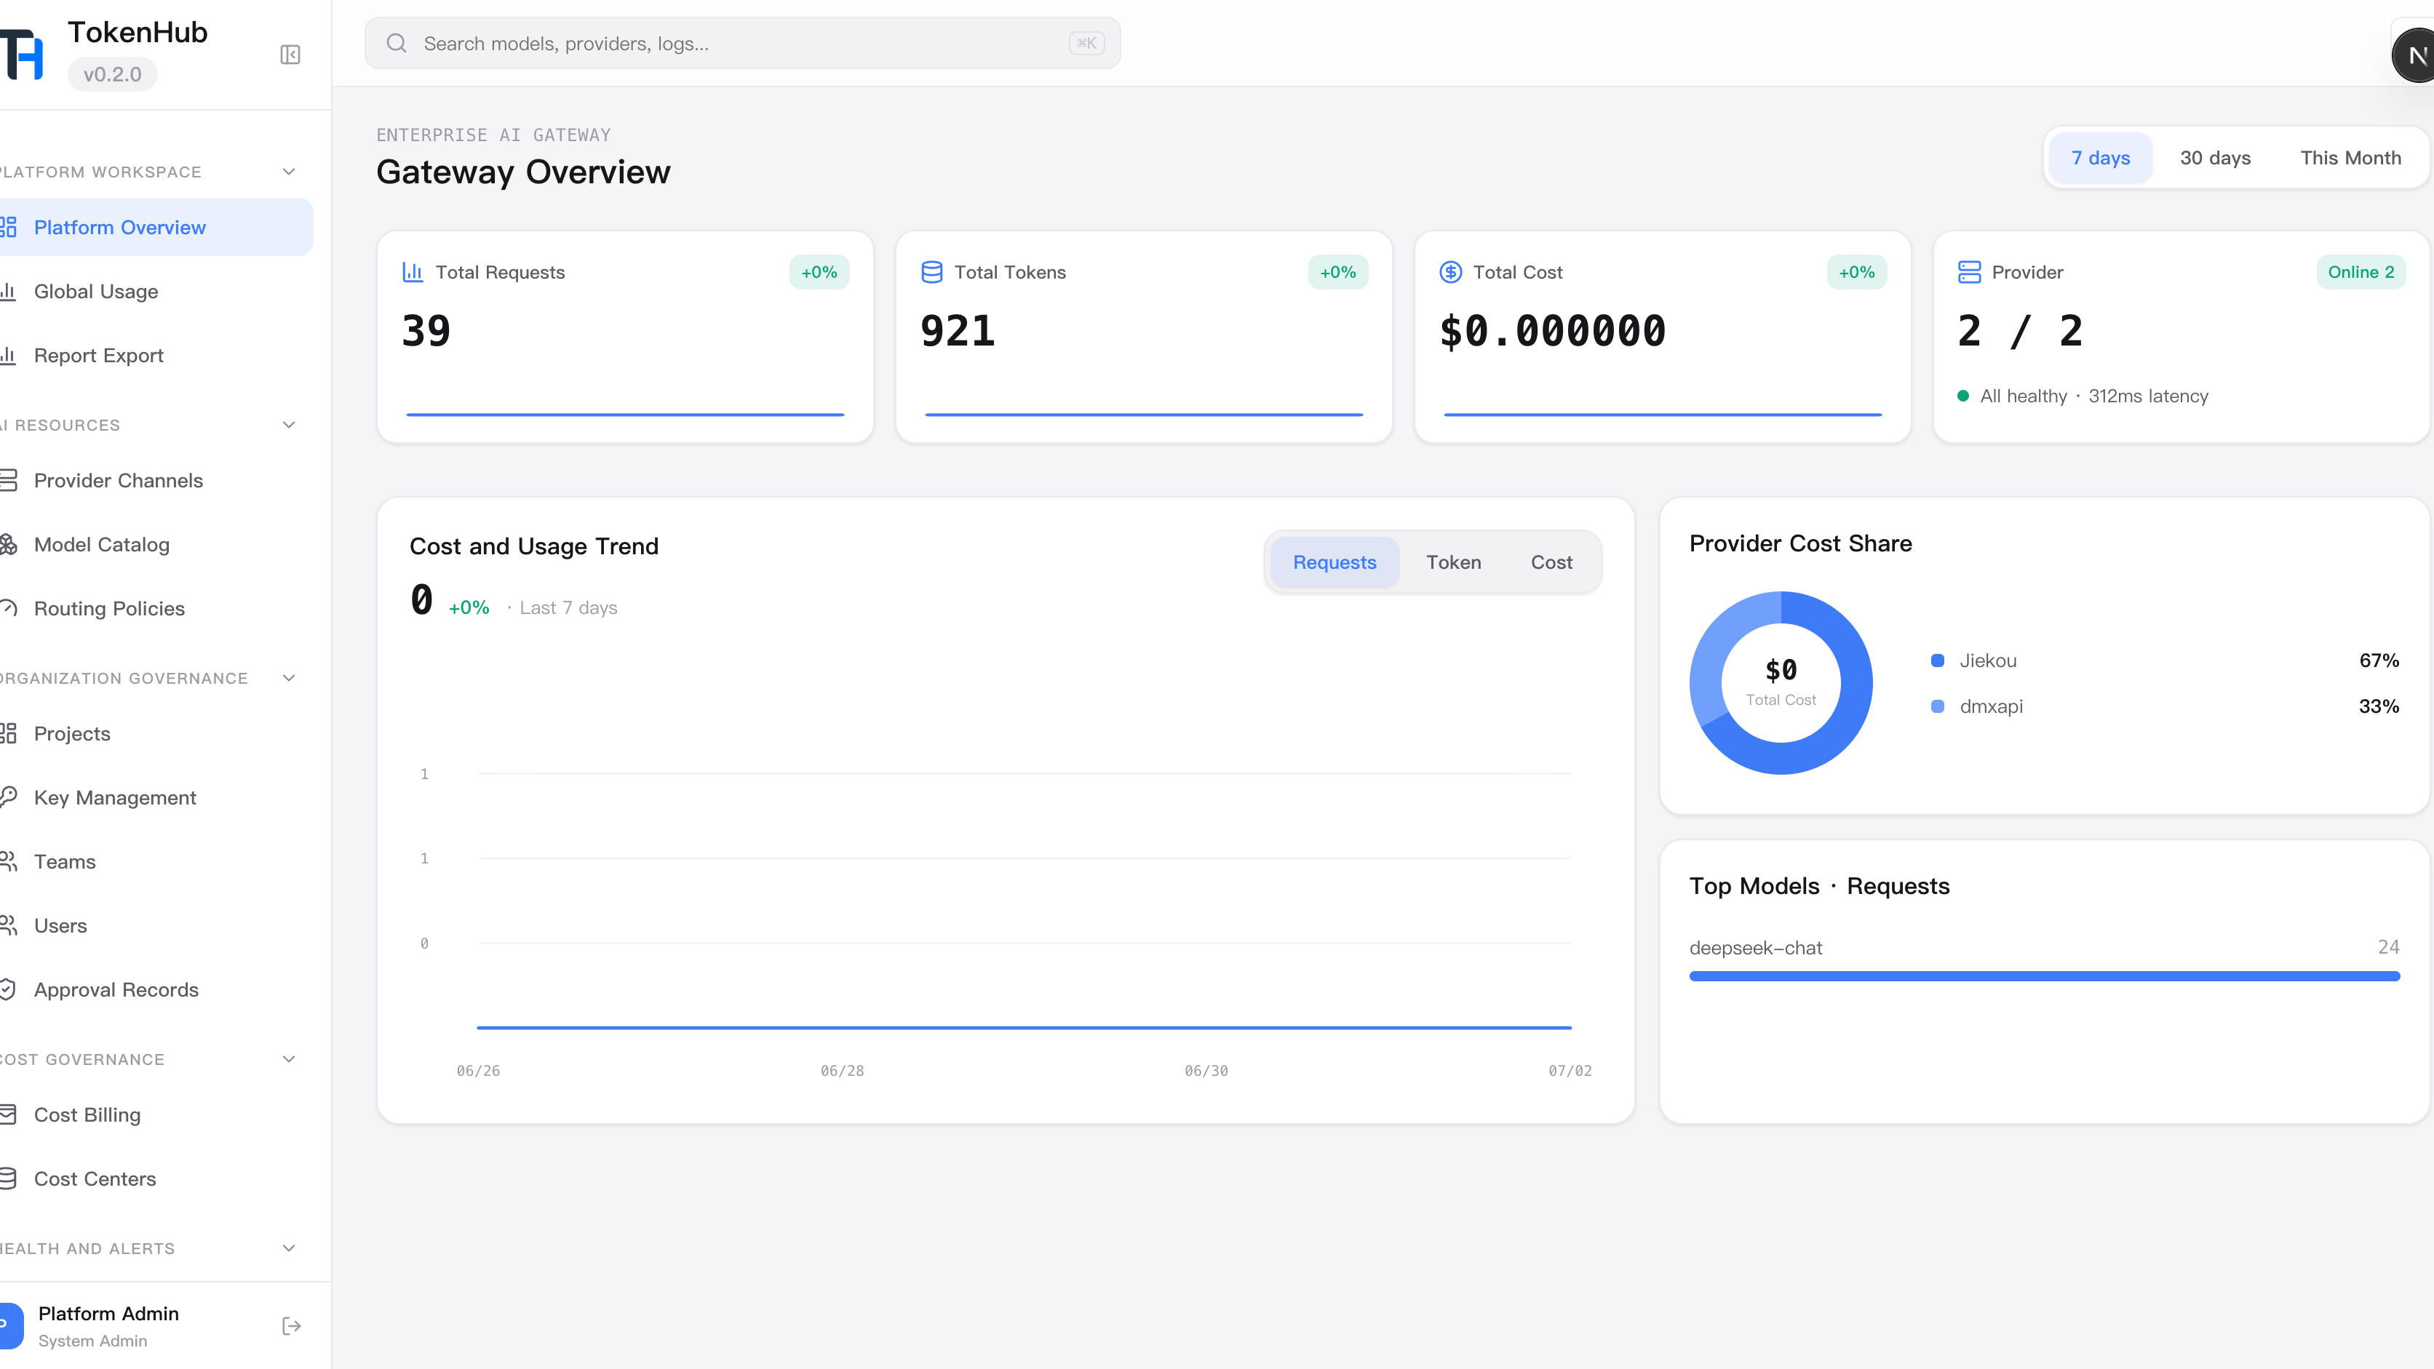
Task: Click the green All healthy status dot
Action: tap(1963, 396)
